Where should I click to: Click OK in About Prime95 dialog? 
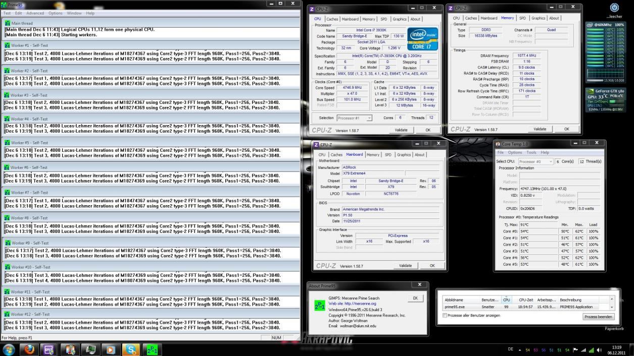[x=415, y=298]
